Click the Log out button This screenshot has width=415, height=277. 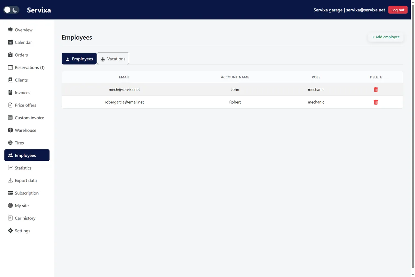click(398, 10)
